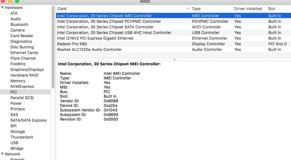Select ATA in the sidebar
This screenshot has height=160, width=291.
pos(14,13)
